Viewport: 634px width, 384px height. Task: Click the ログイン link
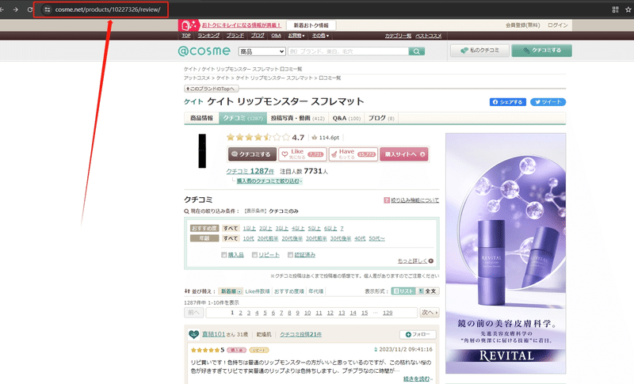click(x=558, y=25)
